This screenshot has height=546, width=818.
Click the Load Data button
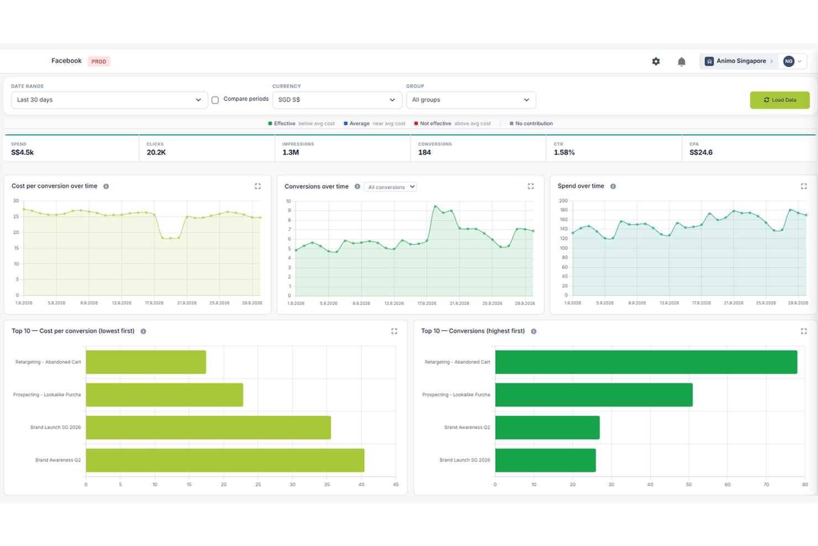click(x=779, y=100)
